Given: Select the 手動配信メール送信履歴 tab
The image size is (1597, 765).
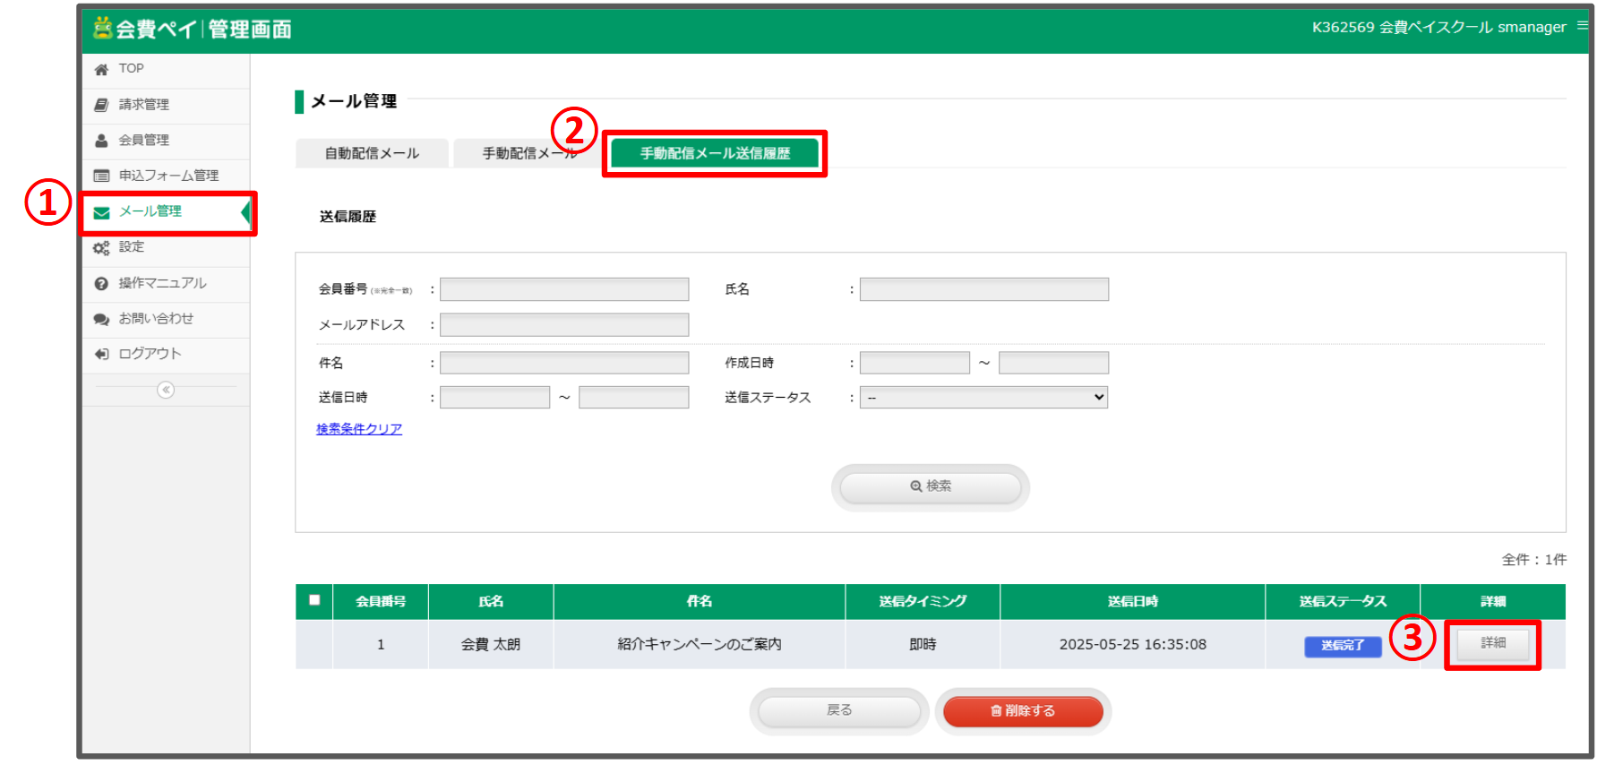Looking at the screenshot, I should tap(715, 153).
